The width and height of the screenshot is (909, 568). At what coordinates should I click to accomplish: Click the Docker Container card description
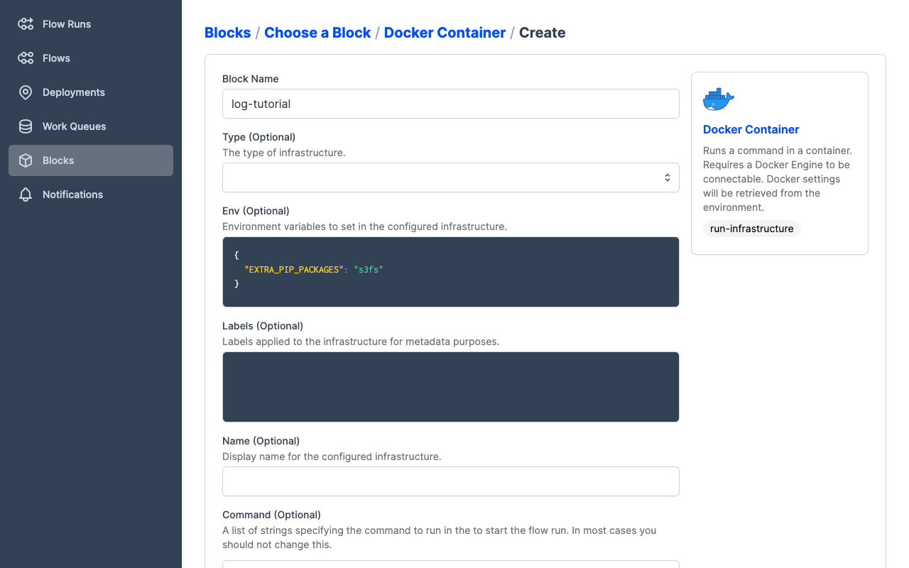(777, 179)
